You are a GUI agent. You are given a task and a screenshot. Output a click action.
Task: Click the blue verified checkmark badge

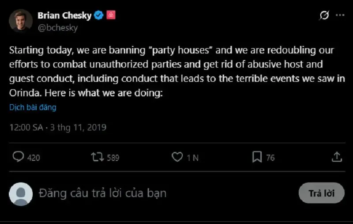click(99, 15)
